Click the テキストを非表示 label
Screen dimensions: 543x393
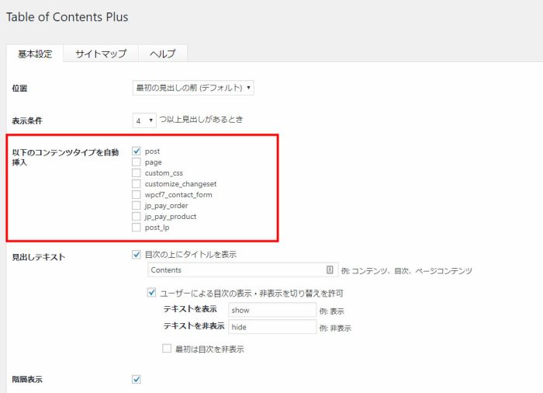tap(194, 326)
